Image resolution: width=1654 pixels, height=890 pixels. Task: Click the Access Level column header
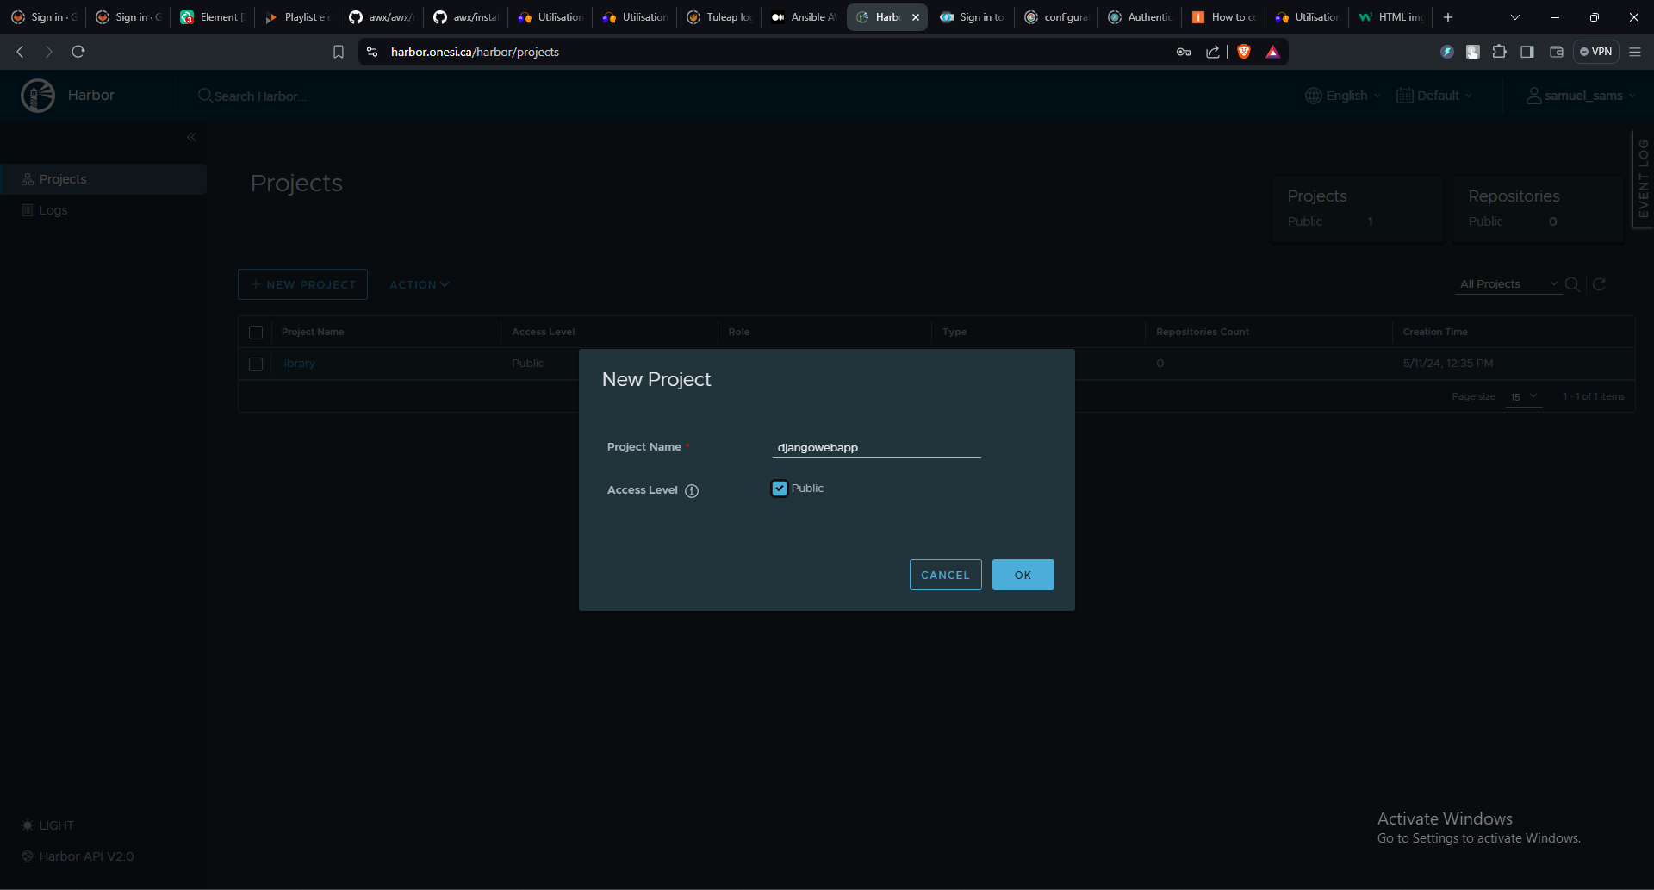[543, 332]
